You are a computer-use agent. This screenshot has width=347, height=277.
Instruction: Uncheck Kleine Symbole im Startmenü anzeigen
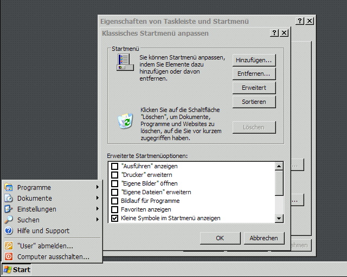point(114,218)
